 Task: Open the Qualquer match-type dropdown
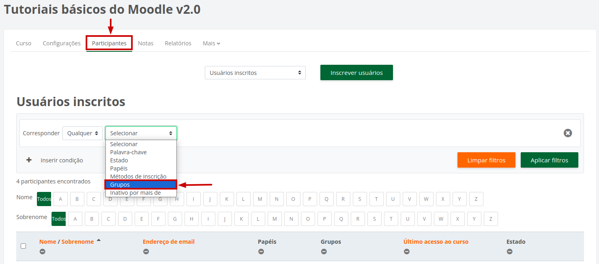click(82, 133)
